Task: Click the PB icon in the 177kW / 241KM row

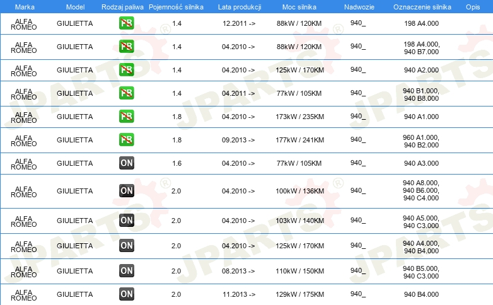Action: (x=126, y=139)
